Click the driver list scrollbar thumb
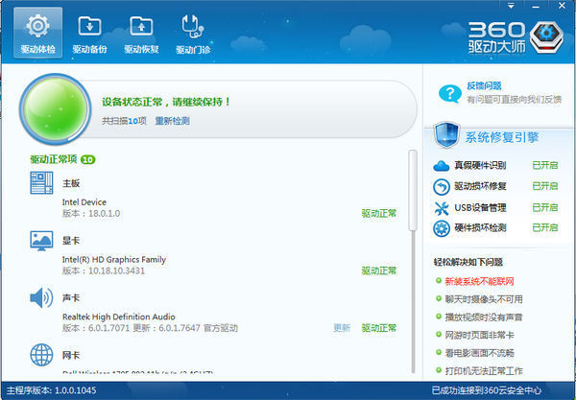This screenshot has width=576, height=400. pyautogui.click(x=413, y=190)
